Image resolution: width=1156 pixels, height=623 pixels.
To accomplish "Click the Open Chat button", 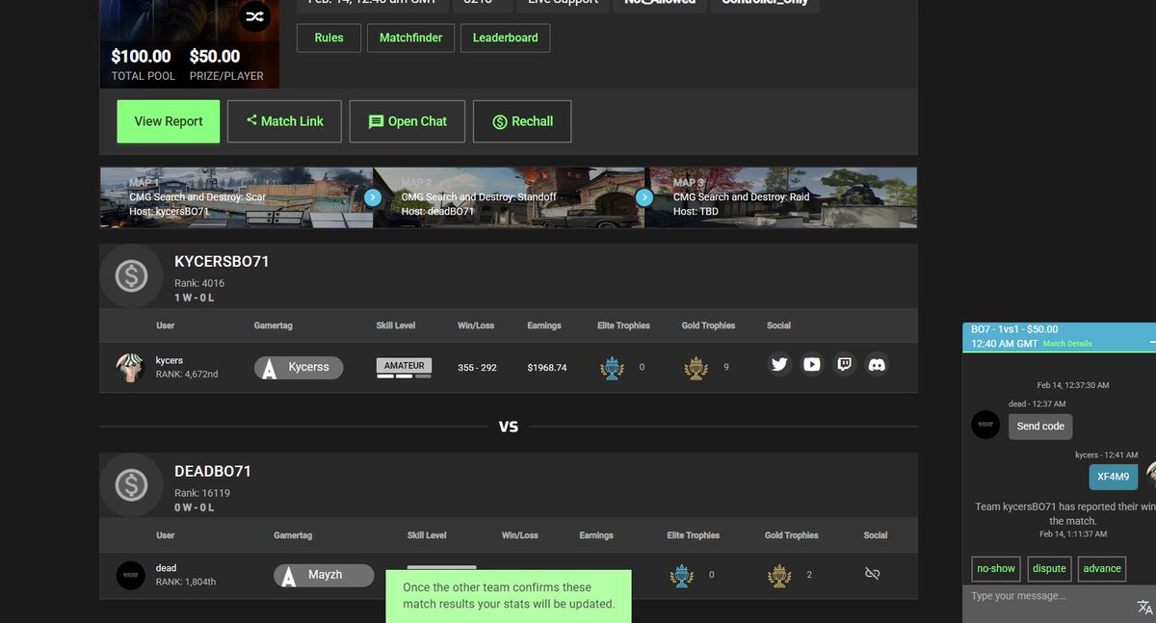I will coord(407,121).
